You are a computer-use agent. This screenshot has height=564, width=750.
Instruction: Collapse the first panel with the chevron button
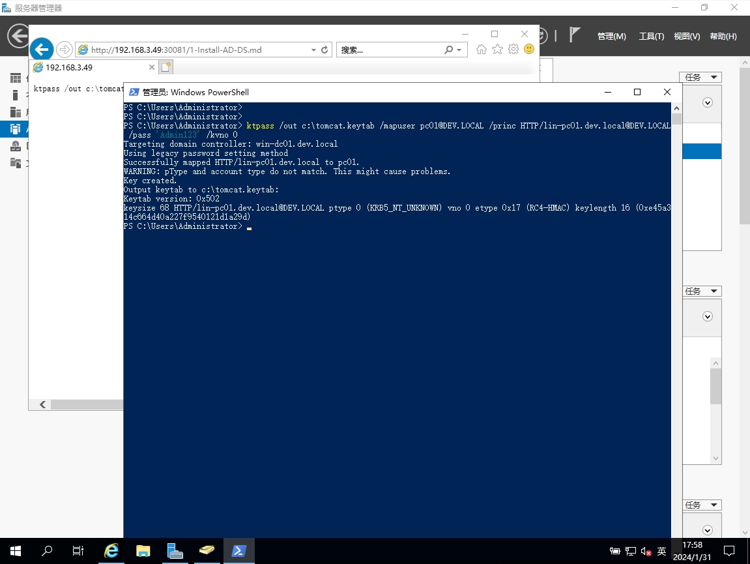(708, 102)
